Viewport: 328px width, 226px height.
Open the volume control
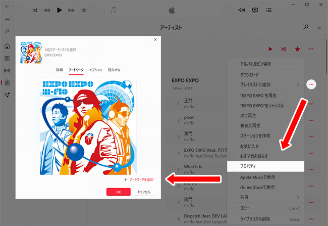click(x=241, y=10)
